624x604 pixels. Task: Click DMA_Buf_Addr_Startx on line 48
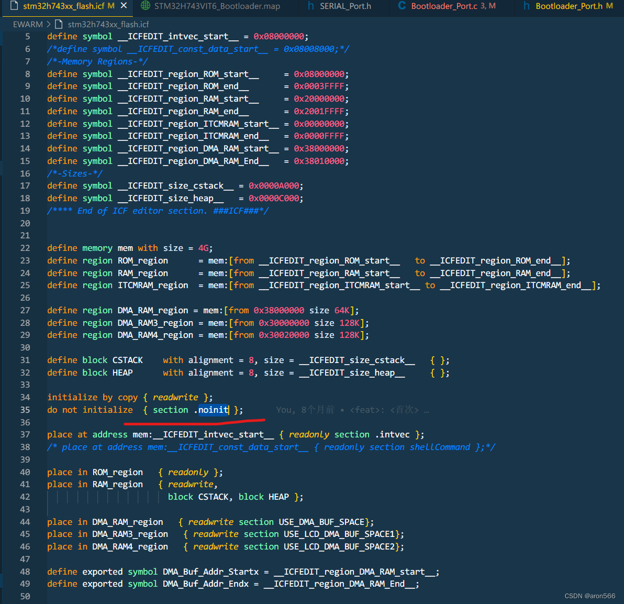click(210, 572)
